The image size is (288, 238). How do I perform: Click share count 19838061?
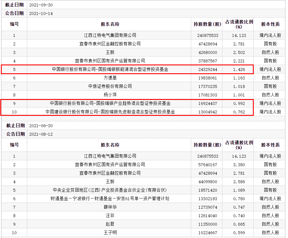(x=208, y=78)
